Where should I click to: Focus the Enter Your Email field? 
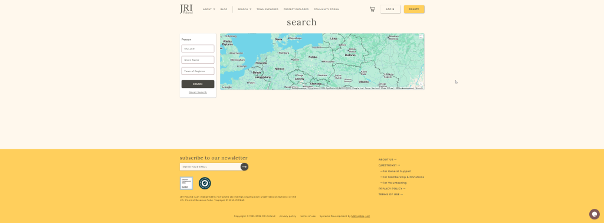pos(211,167)
